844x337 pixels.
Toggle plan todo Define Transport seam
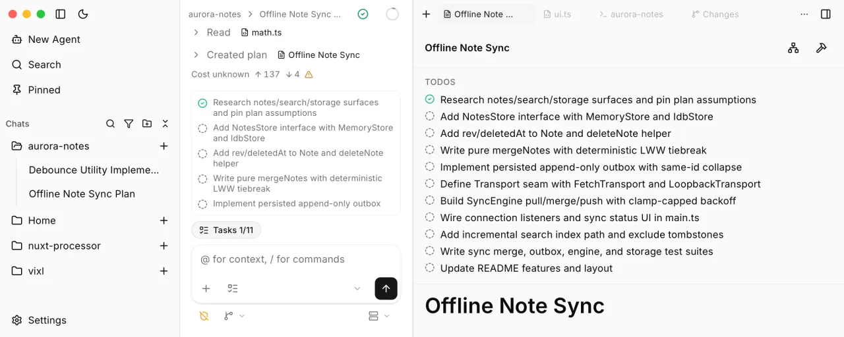tap(430, 184)
